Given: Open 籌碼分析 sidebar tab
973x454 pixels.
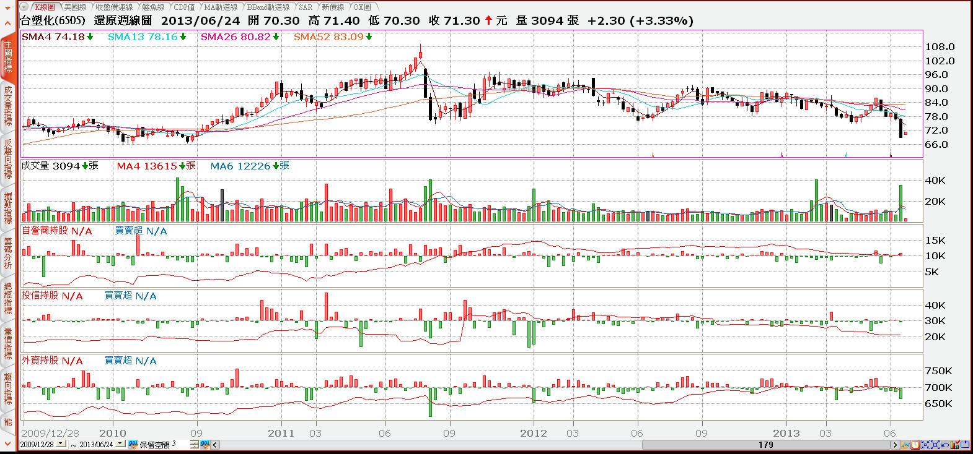Looking at the screenshot, I should pyautogui.click(x=8, y=252).
